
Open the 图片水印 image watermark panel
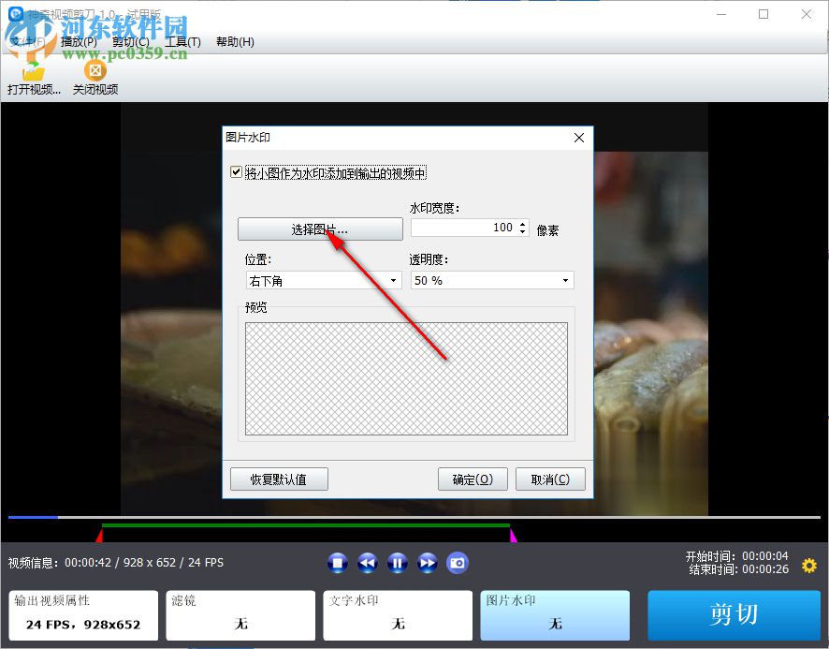pos(555,615)
